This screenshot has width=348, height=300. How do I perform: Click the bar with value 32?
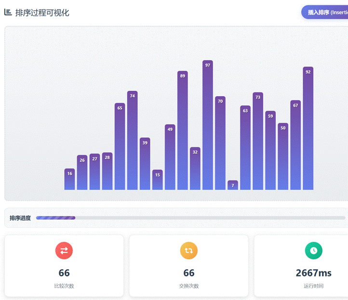coord(195,169)
